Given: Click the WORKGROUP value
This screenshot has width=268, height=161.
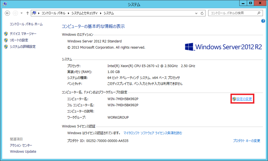Looking at the screenshot, I should 118,117.
